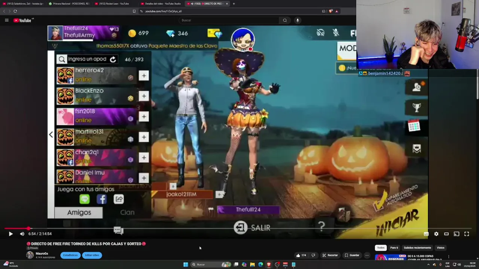Screen dimensions: 479x269
Task: Go to the YouTube home logo
Action: pos(22,20)
